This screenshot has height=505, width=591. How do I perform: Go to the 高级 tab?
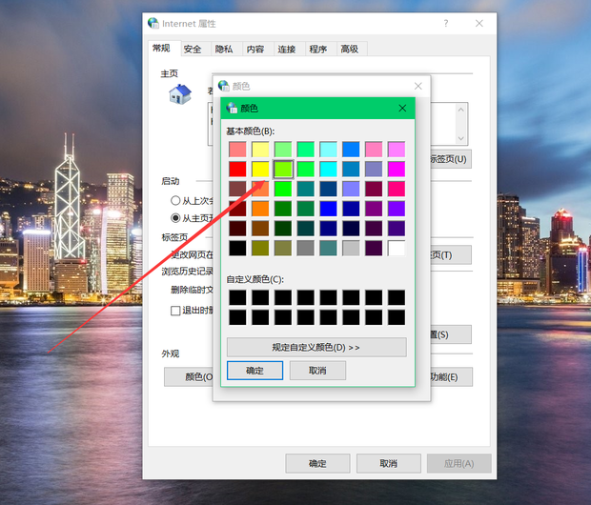pyautogui.click(x=350, y=50)
